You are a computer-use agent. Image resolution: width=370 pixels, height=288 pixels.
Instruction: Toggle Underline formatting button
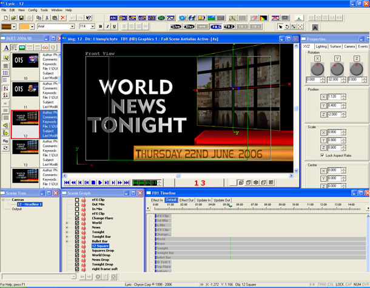(115, 27)
